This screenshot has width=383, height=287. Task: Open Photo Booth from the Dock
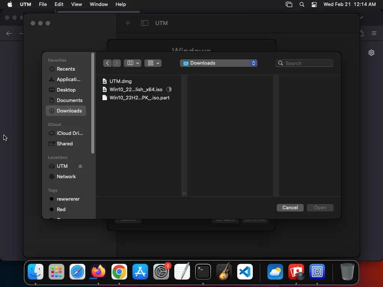[296, 272]
